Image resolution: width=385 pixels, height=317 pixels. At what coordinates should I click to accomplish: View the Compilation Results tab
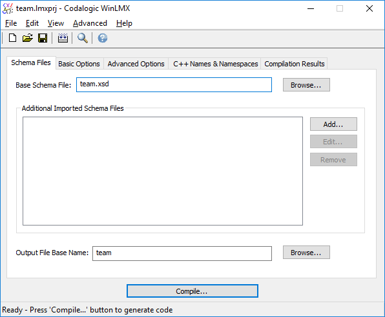click(x=294, y=64)
